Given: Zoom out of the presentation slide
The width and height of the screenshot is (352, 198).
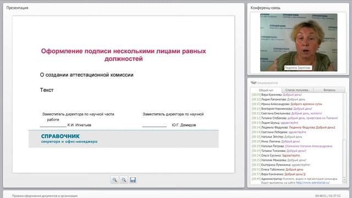Looking at the screenshot, I should (x=124, y=180).
